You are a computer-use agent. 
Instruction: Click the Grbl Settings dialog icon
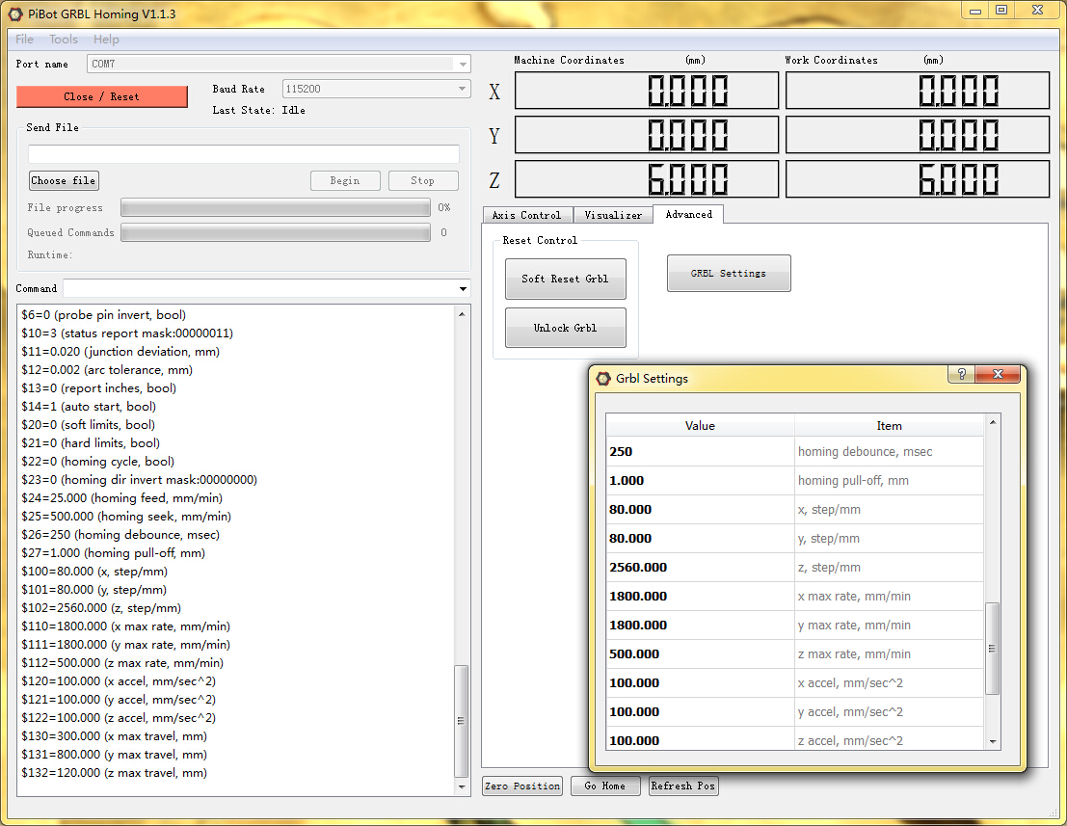tap(603, 378)
